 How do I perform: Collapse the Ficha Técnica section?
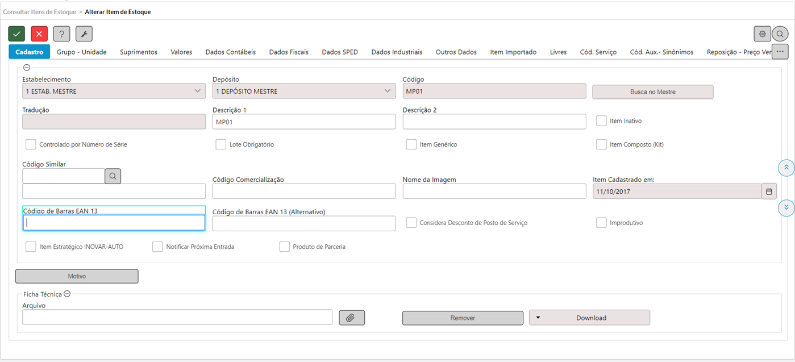pyautogui.click(x=67, y=294)
